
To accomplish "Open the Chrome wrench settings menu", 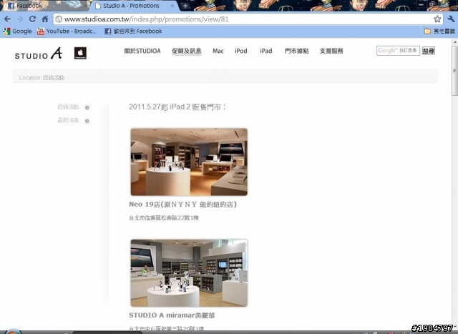I will pos(451,19).
